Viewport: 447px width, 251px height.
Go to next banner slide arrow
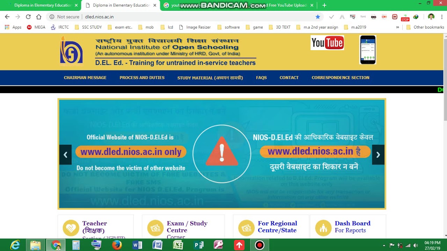(x=378, y=155)
